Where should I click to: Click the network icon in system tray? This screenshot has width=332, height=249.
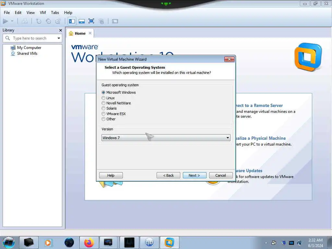click(x=291, y=243)
